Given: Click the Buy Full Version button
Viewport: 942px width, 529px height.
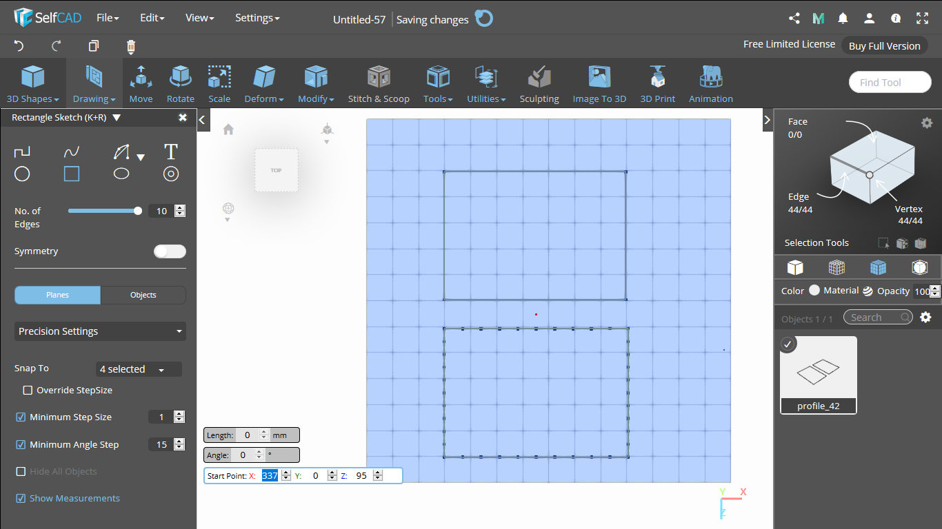Looking at the screenshot, I should pyautogui.click(x=884, y=45).
